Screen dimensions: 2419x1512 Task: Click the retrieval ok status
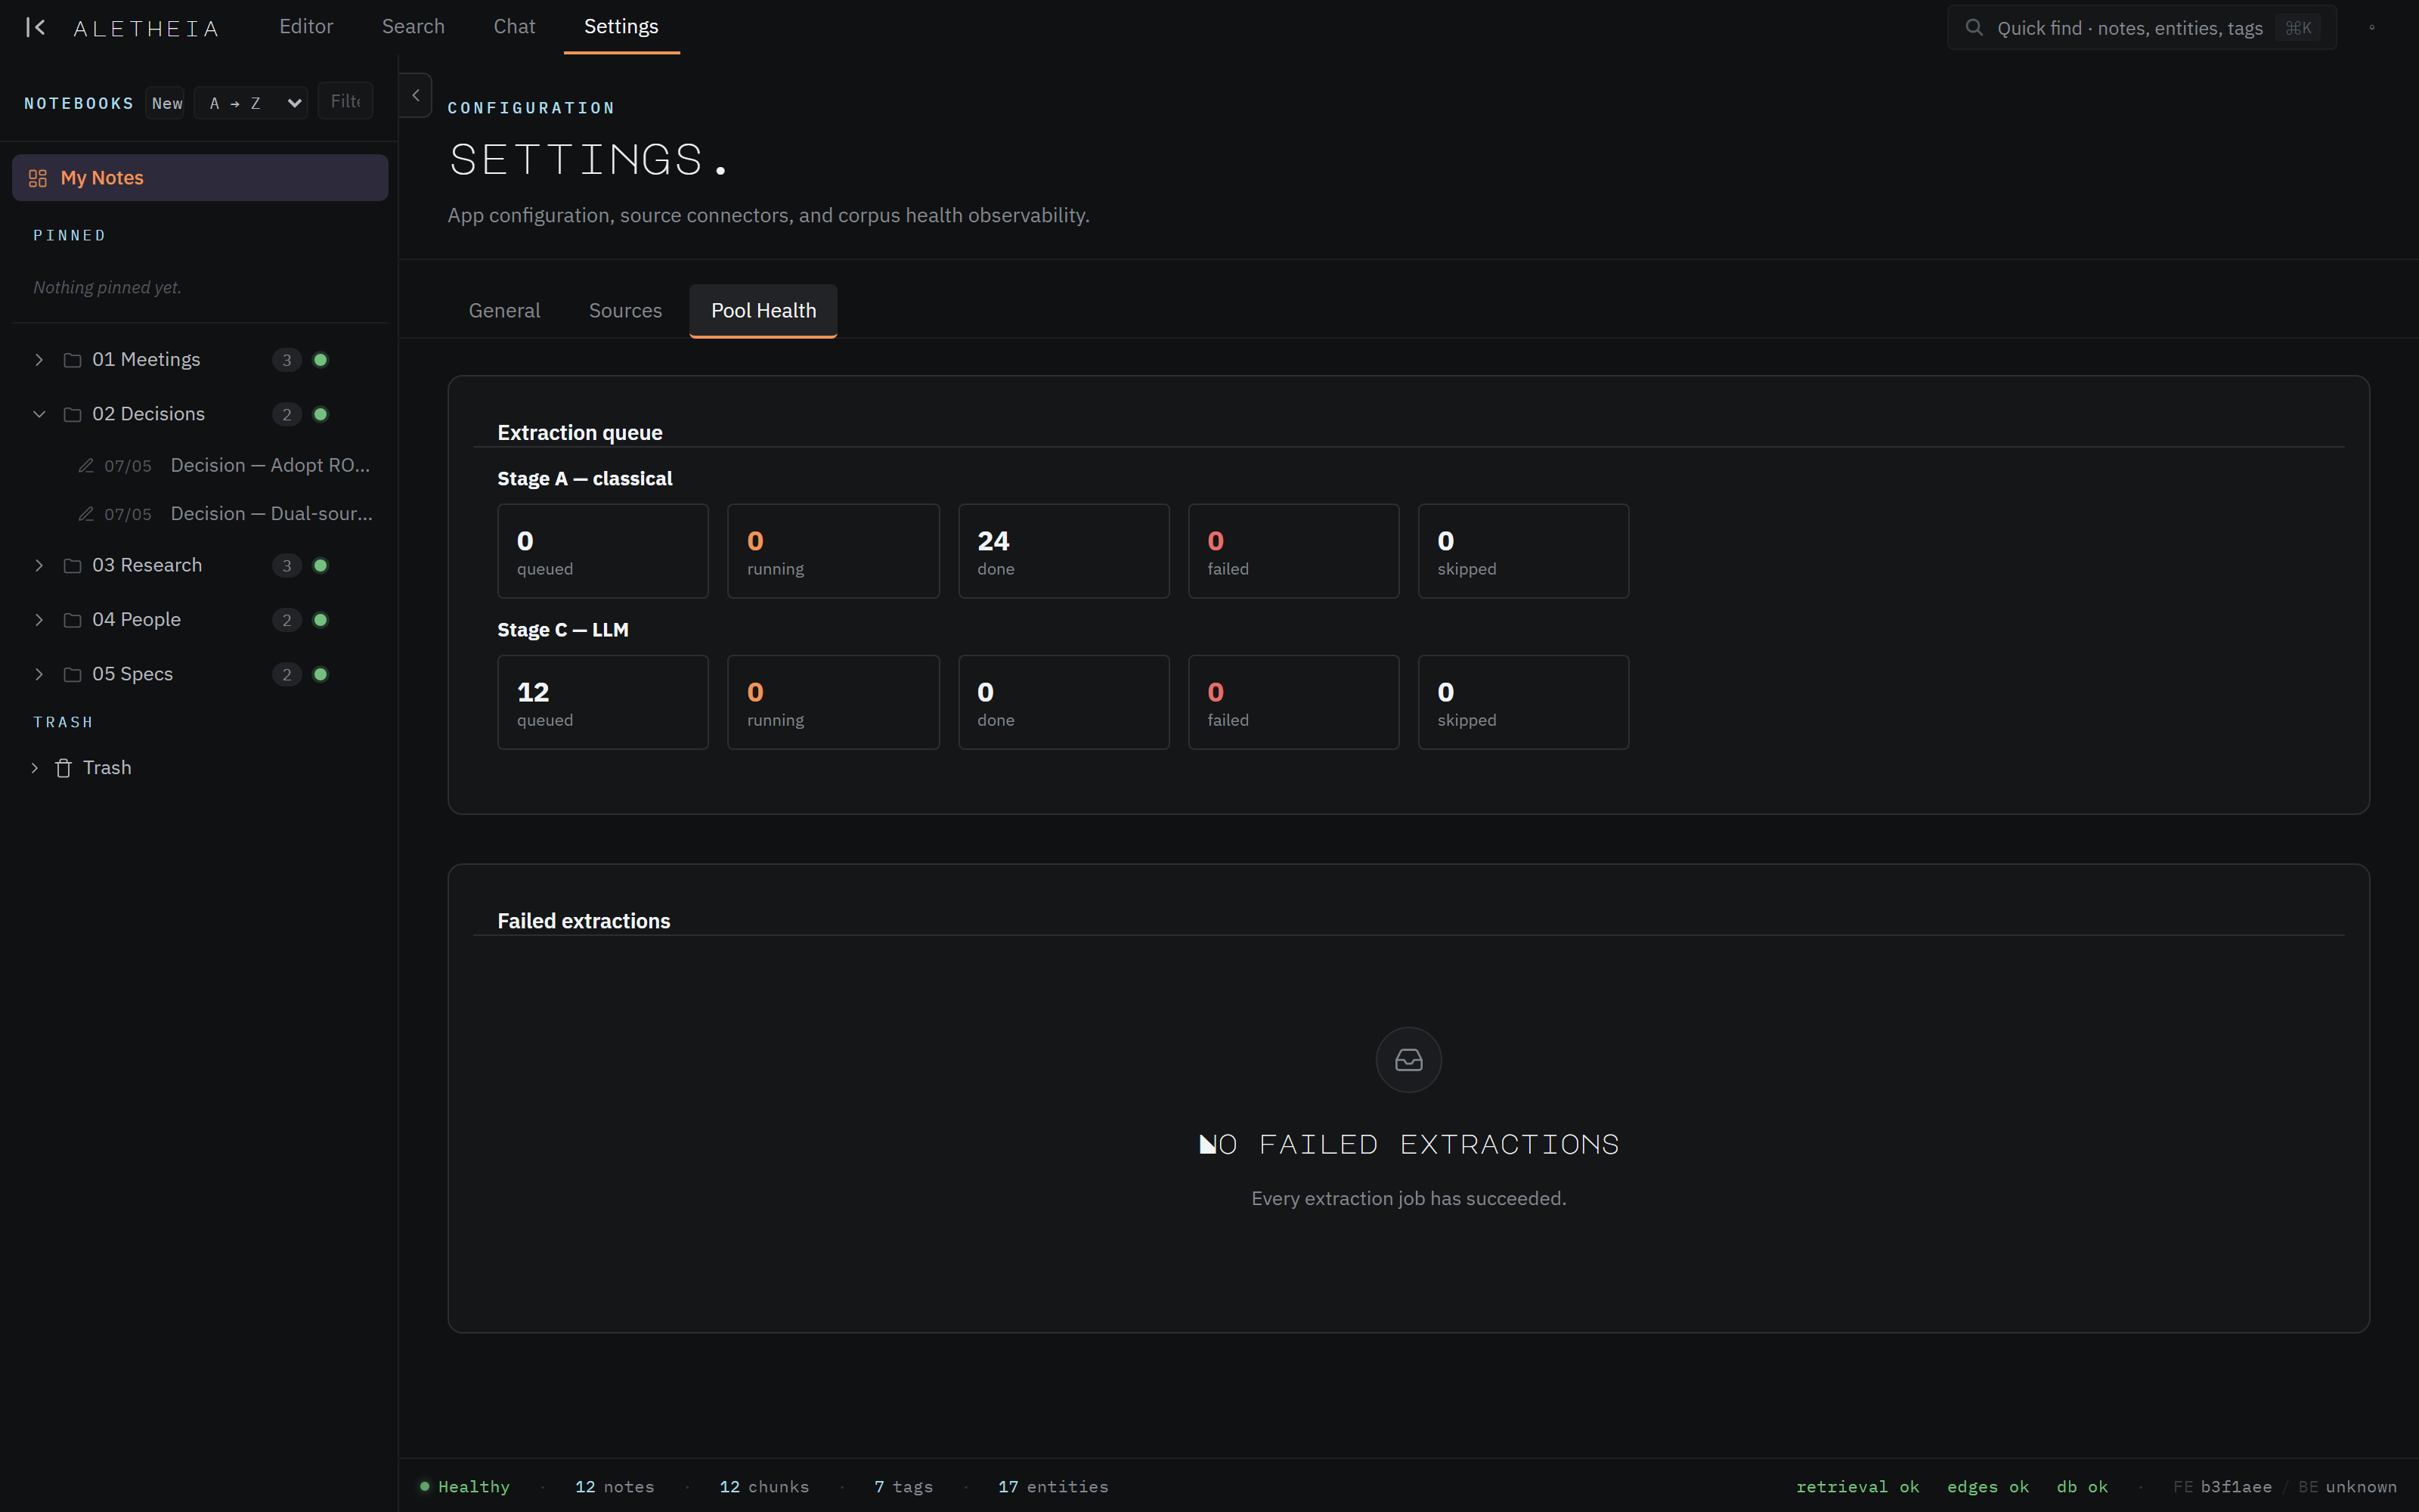(1857, 1487)
